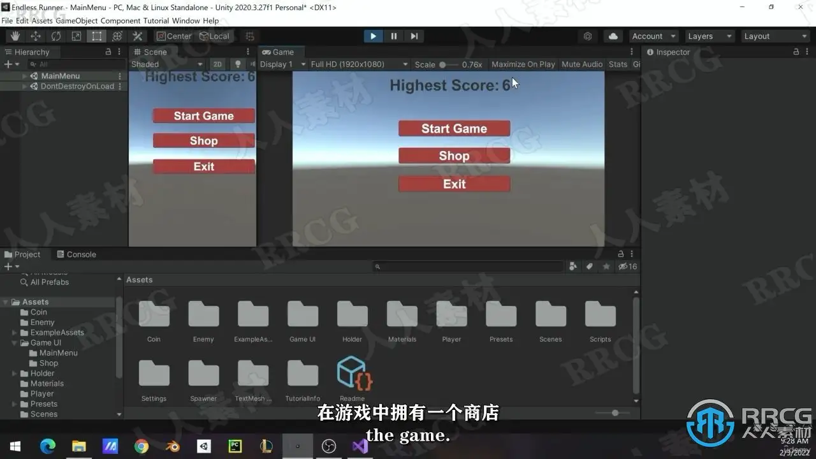816x459 pixels.
Task: Click the Project panel add plus button
Action: pos(8,266)
